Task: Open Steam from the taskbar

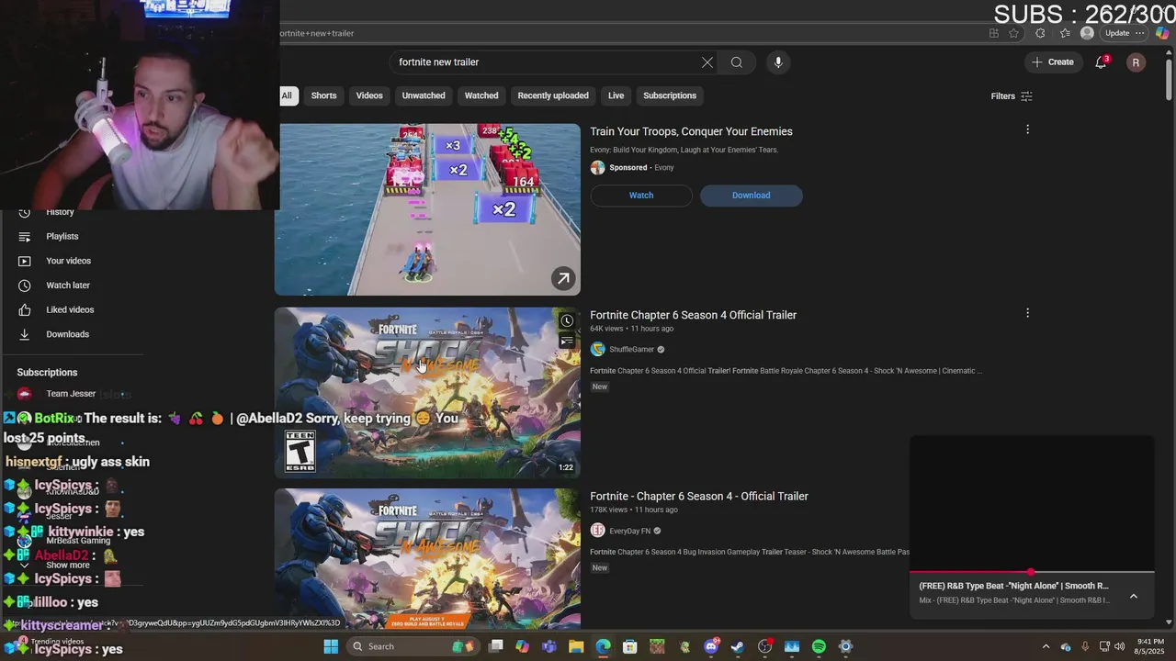Action: [x=738, y=646]
